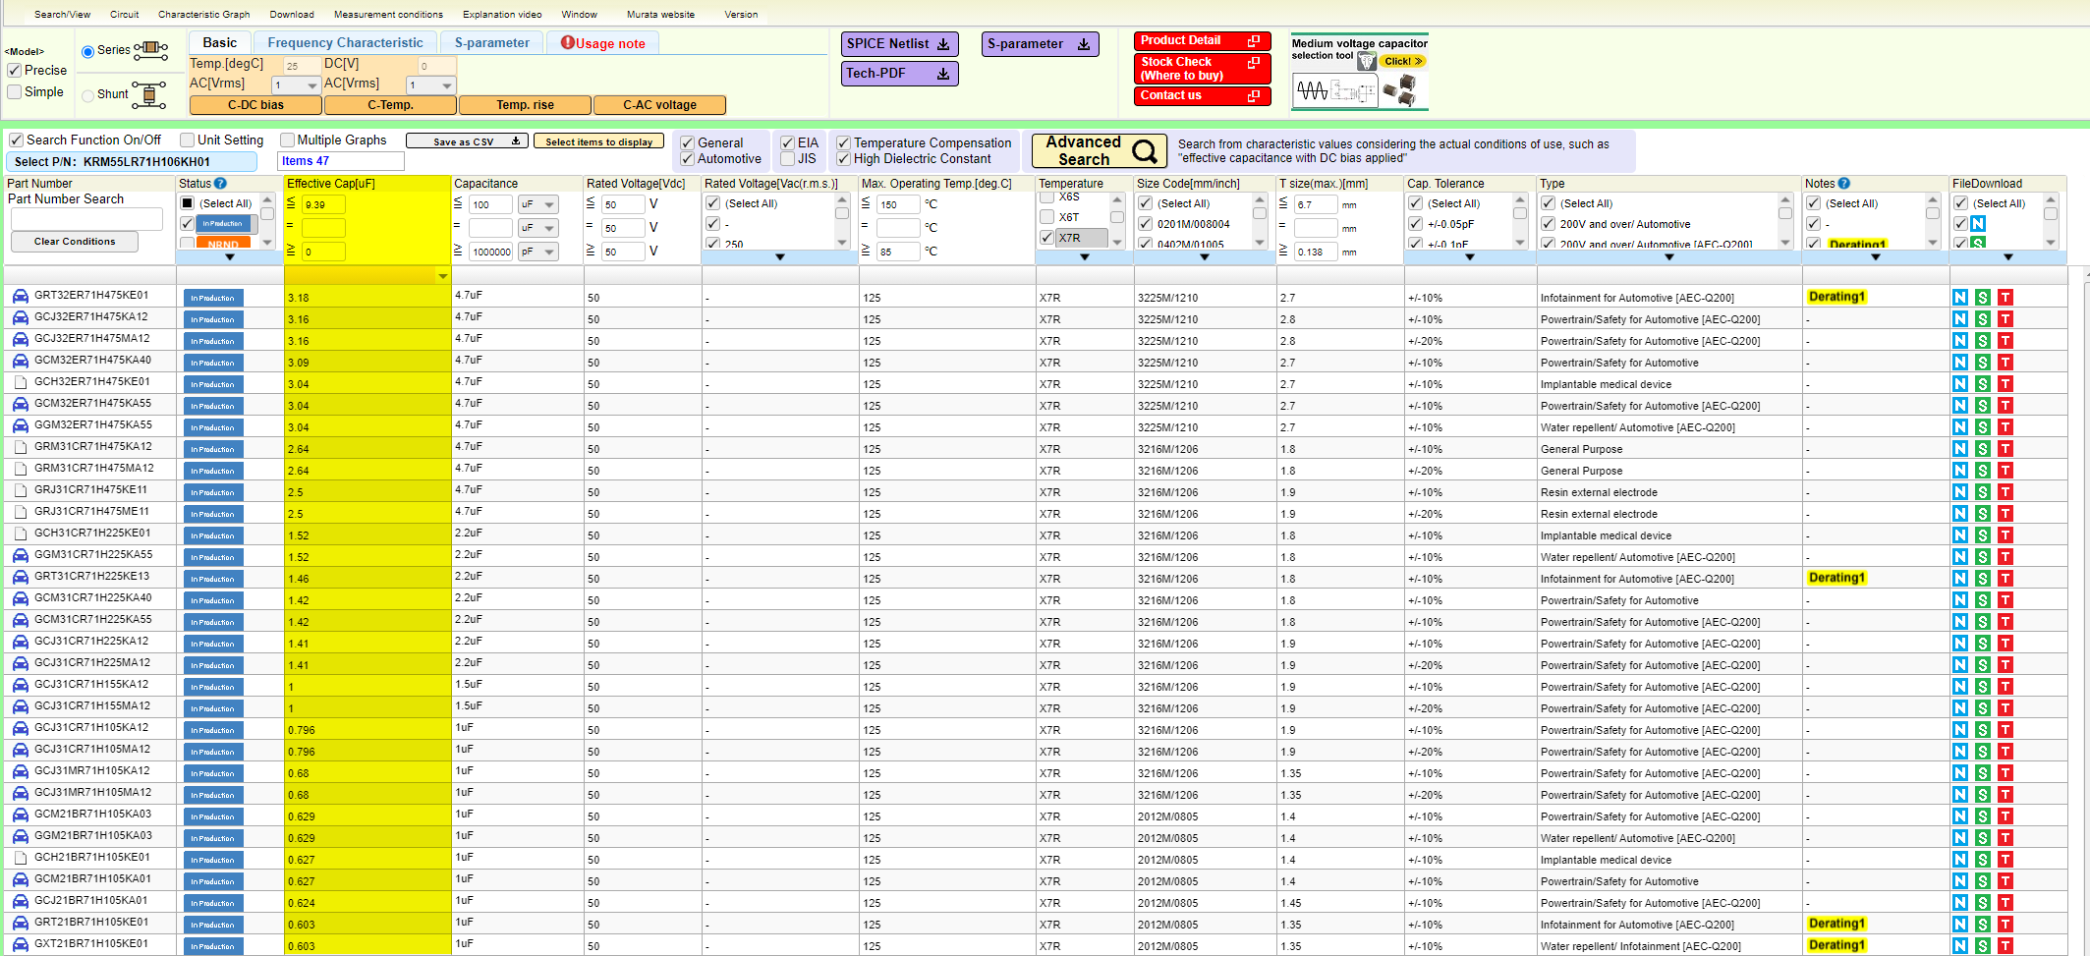Click the document icon beside GCH32ER71H475KE01
Screen dimensions: 2090x956
pyautogui.click(x=20, y=382)
